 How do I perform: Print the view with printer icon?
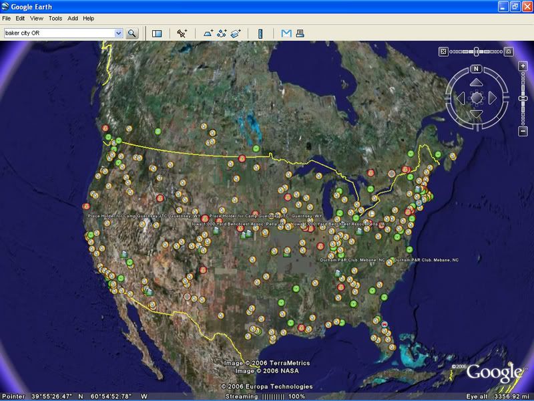point(300,33)
